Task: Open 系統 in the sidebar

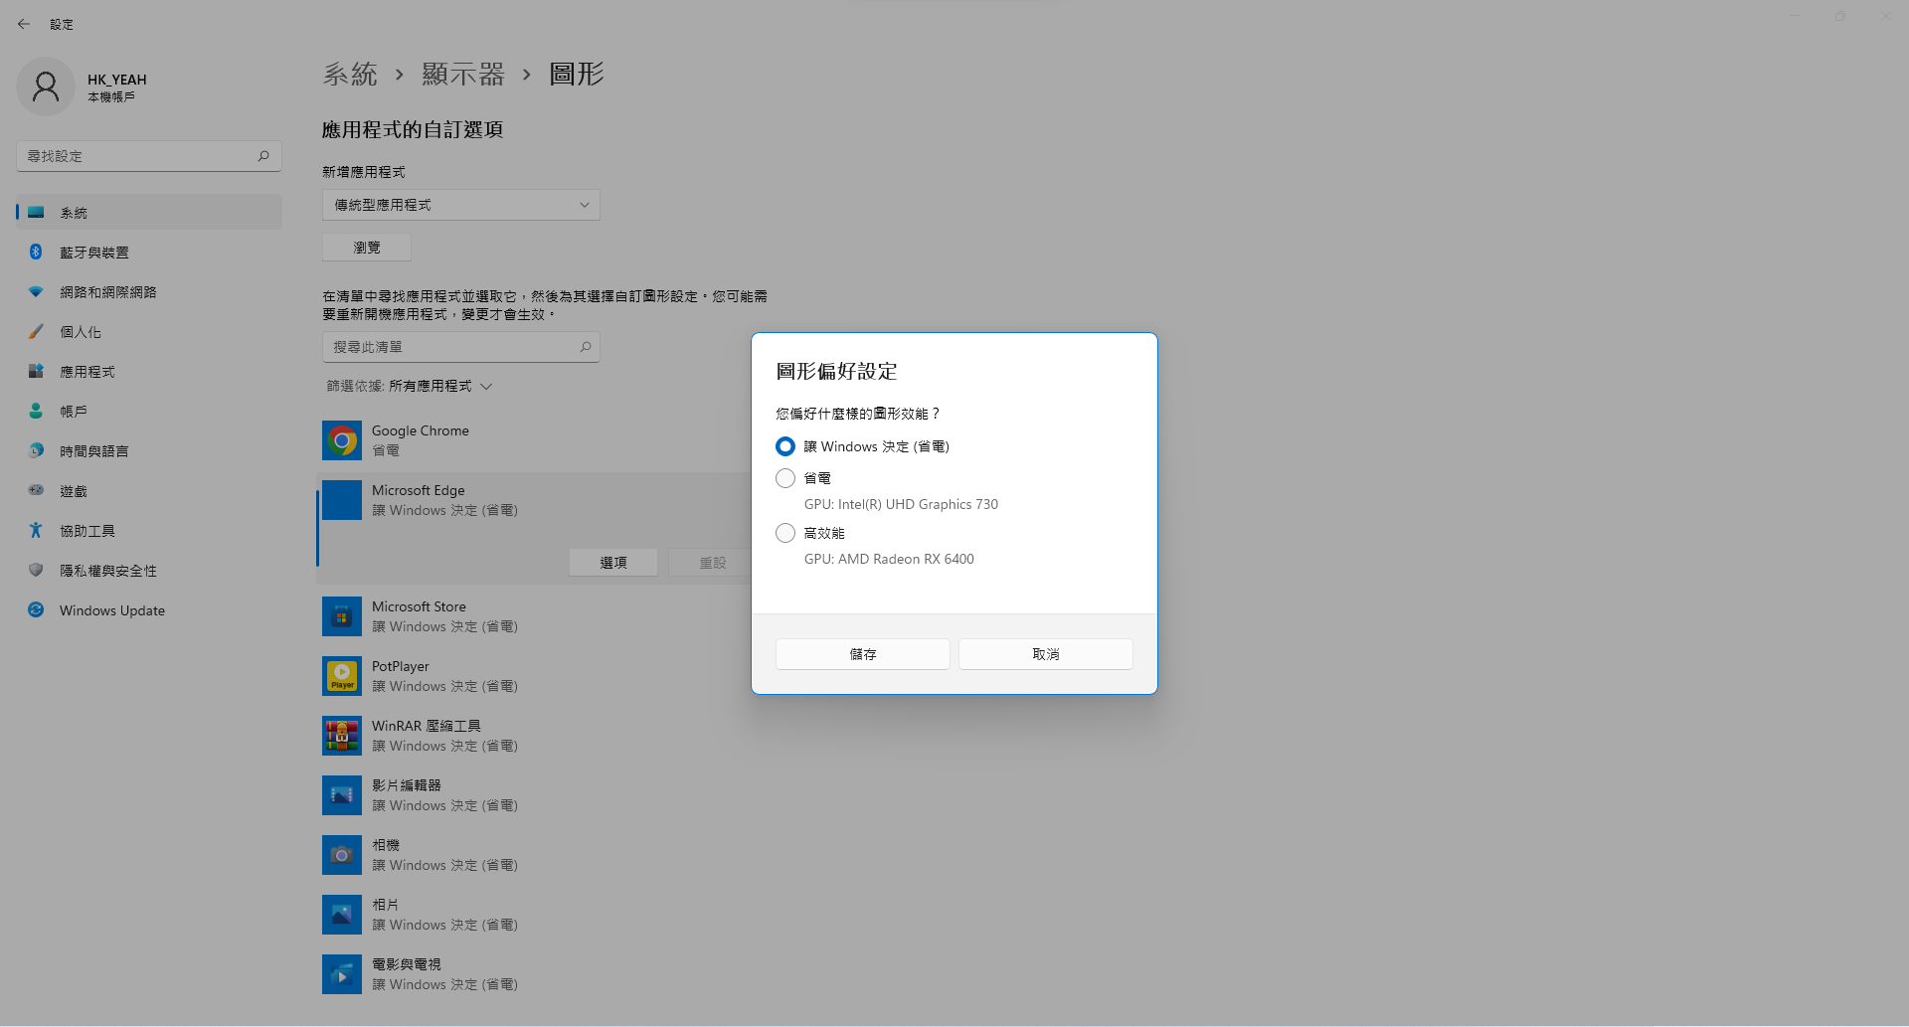Action: (x=149, y=213)
